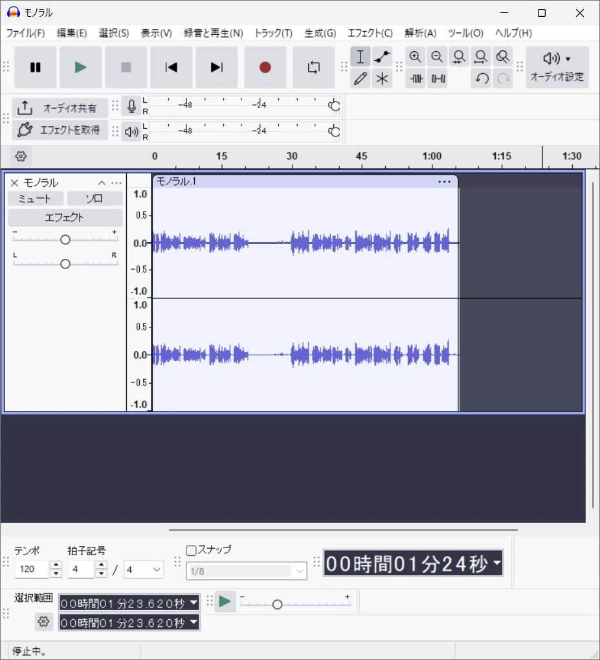The width and height of the screenshot is (600, 660).
Task: Click the microphone record meter icon
Action: click(131, 105)
